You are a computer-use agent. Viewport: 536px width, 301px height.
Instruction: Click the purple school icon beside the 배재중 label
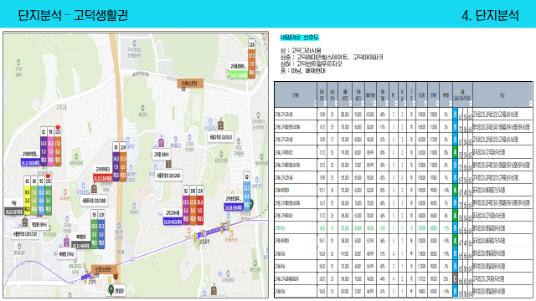(67, 242)
